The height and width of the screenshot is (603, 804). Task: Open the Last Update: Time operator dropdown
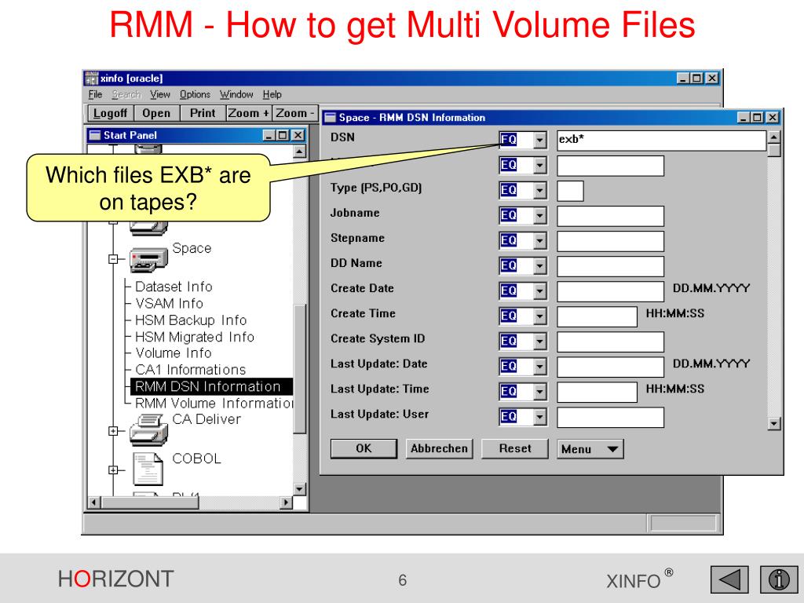pyautogui.click(x=539, y=391)
